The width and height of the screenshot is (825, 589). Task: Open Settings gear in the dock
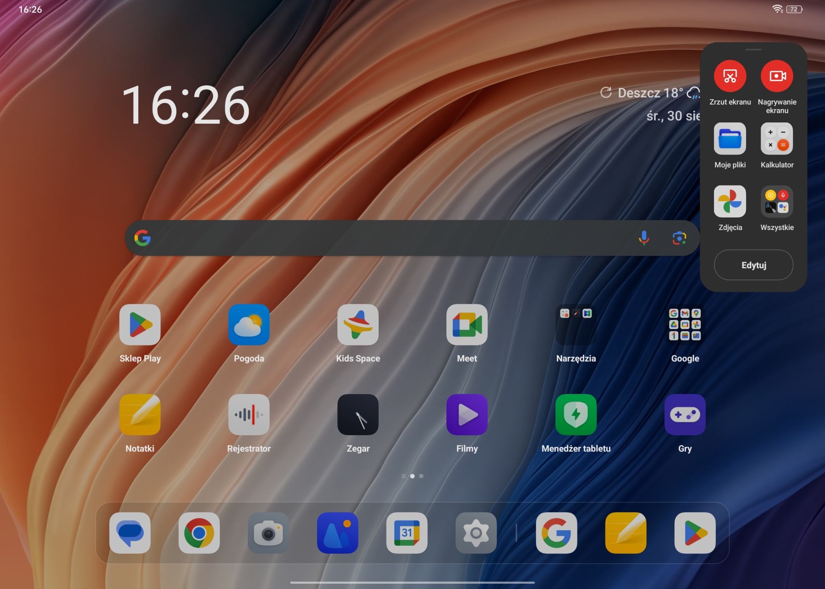476,533
